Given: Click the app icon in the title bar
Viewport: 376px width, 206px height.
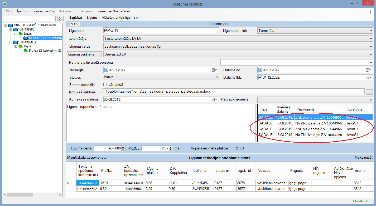Looking at the screenshot, I should (4, 4).
